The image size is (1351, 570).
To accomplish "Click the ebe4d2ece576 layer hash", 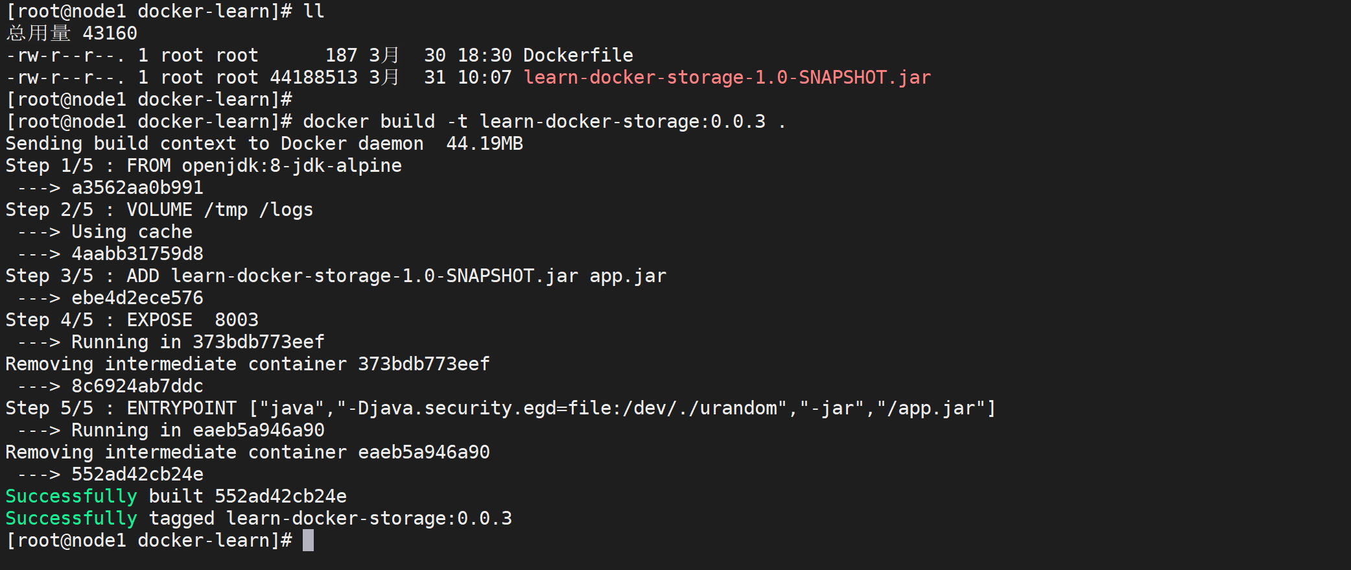I will click(137, 298).
